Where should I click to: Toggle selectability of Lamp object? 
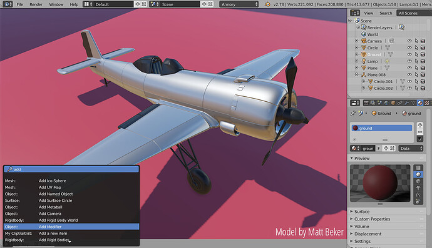[416, 61]
